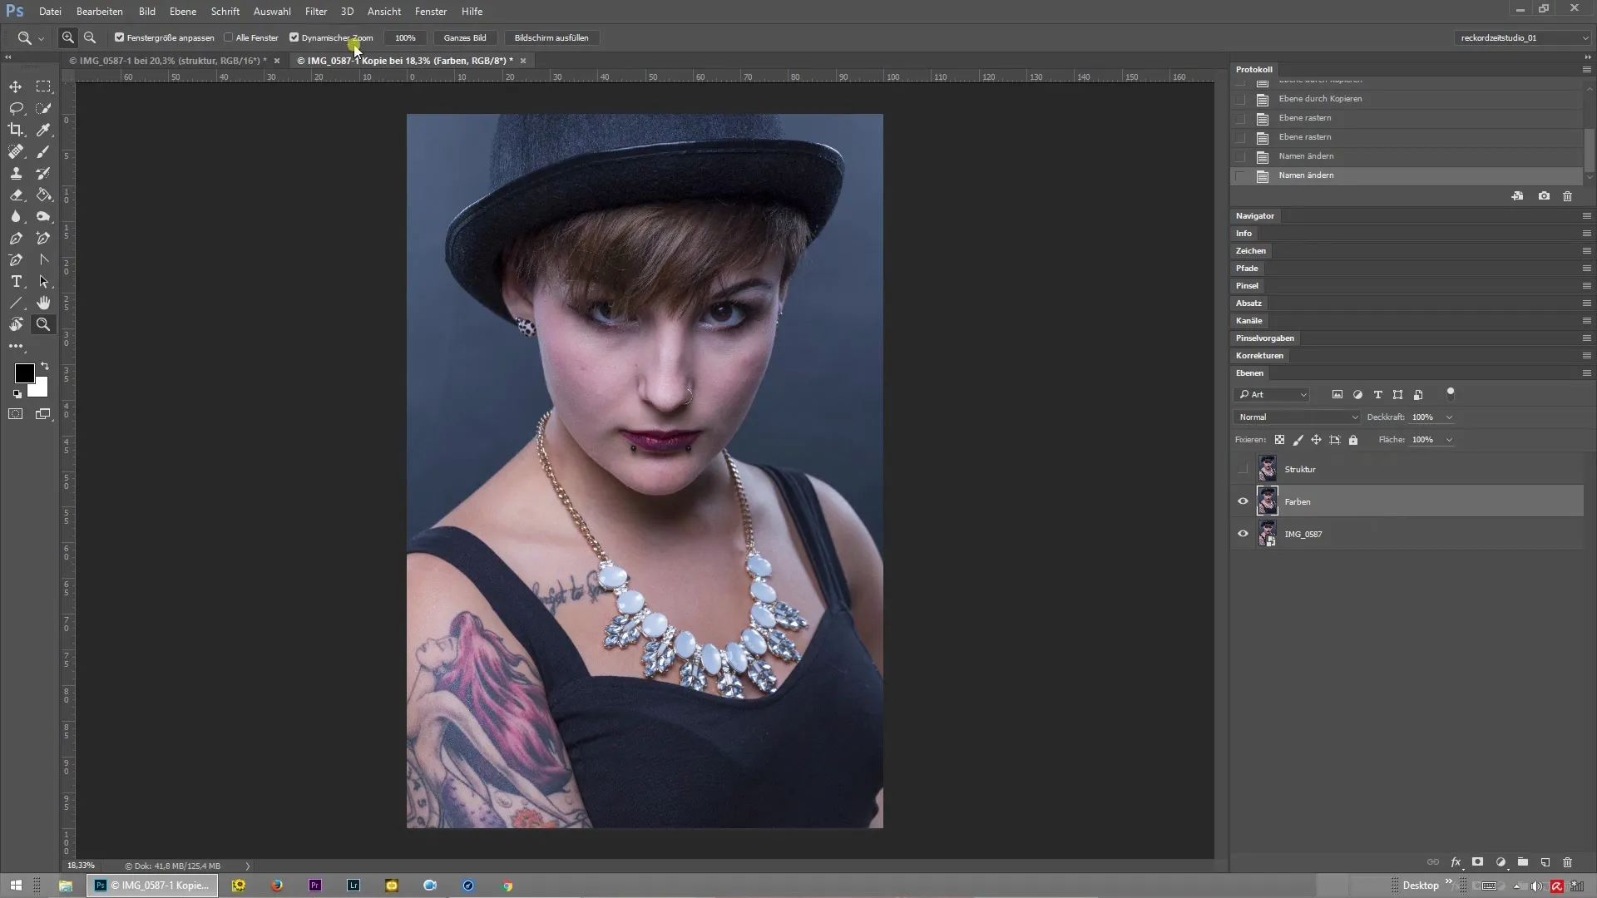Open the Fläche fill dropdown
This screenshot has width=1597, height=898.
1449,440
